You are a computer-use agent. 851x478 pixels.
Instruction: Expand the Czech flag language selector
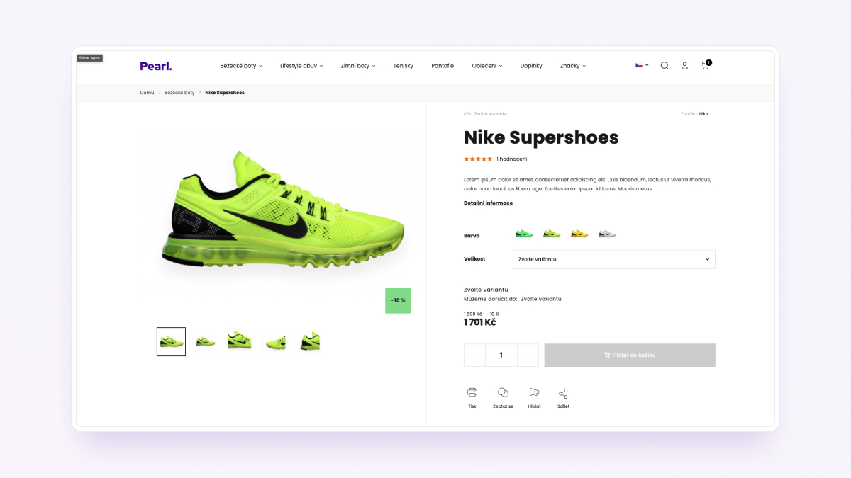click(x=642, y=65)
